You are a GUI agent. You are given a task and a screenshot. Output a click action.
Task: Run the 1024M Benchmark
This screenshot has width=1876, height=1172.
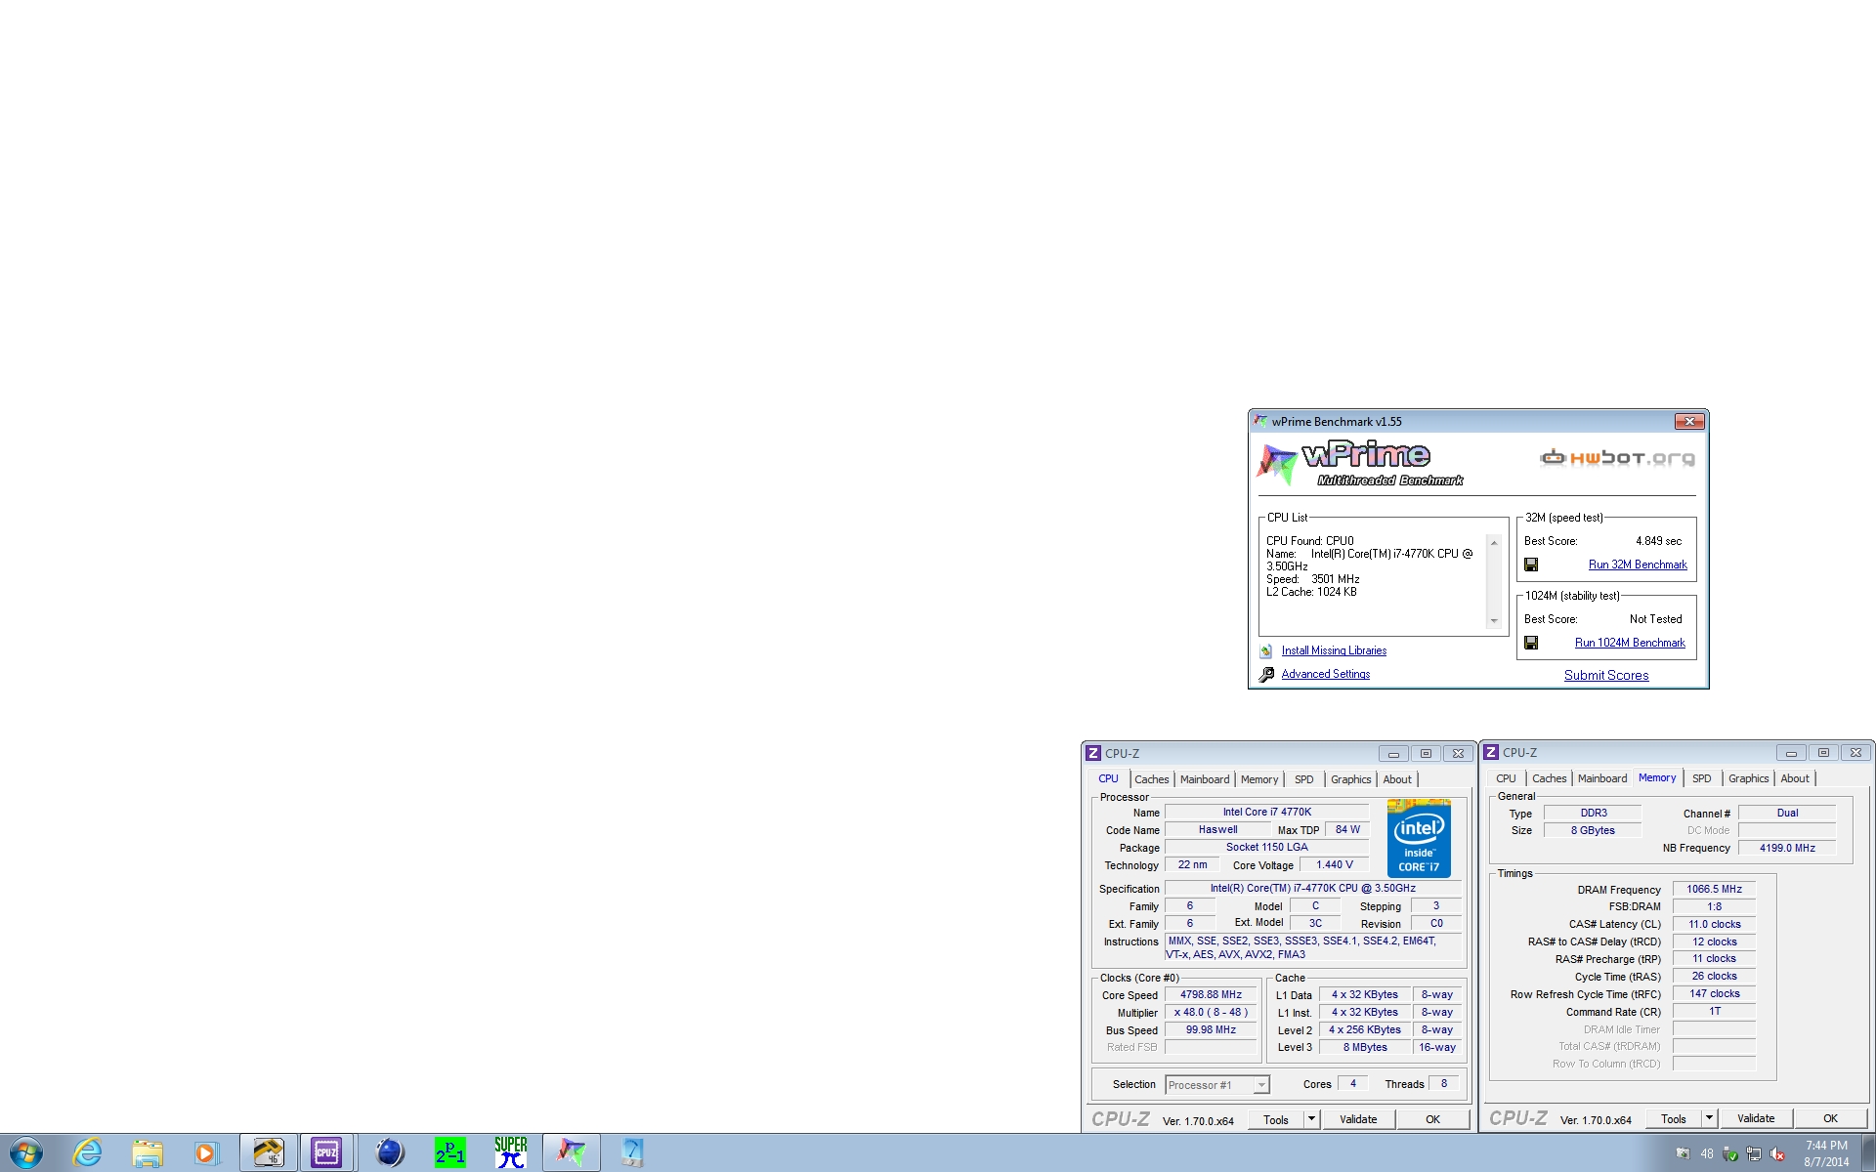(x=1630, y=643)
